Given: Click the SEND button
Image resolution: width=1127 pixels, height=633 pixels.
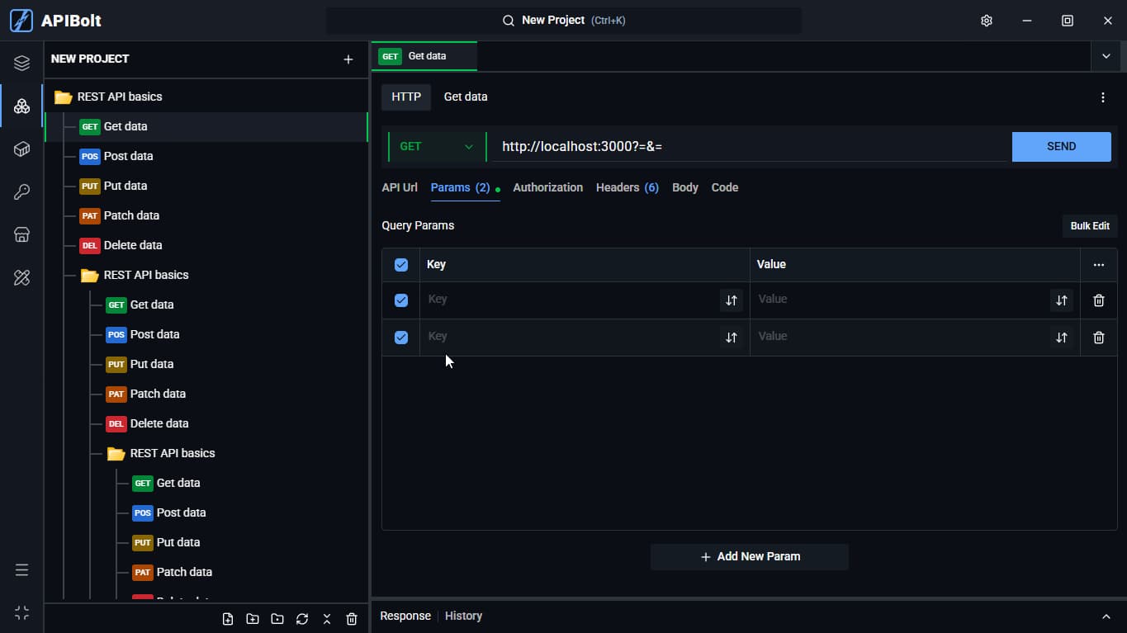Looking at the screenshot, I should coord(1061,147).
